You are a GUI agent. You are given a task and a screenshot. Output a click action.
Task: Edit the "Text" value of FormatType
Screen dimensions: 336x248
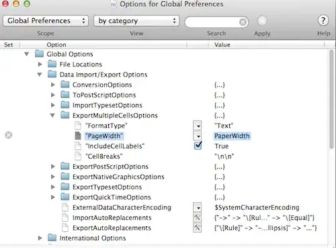pyautogui.click(x=224, y=126)
